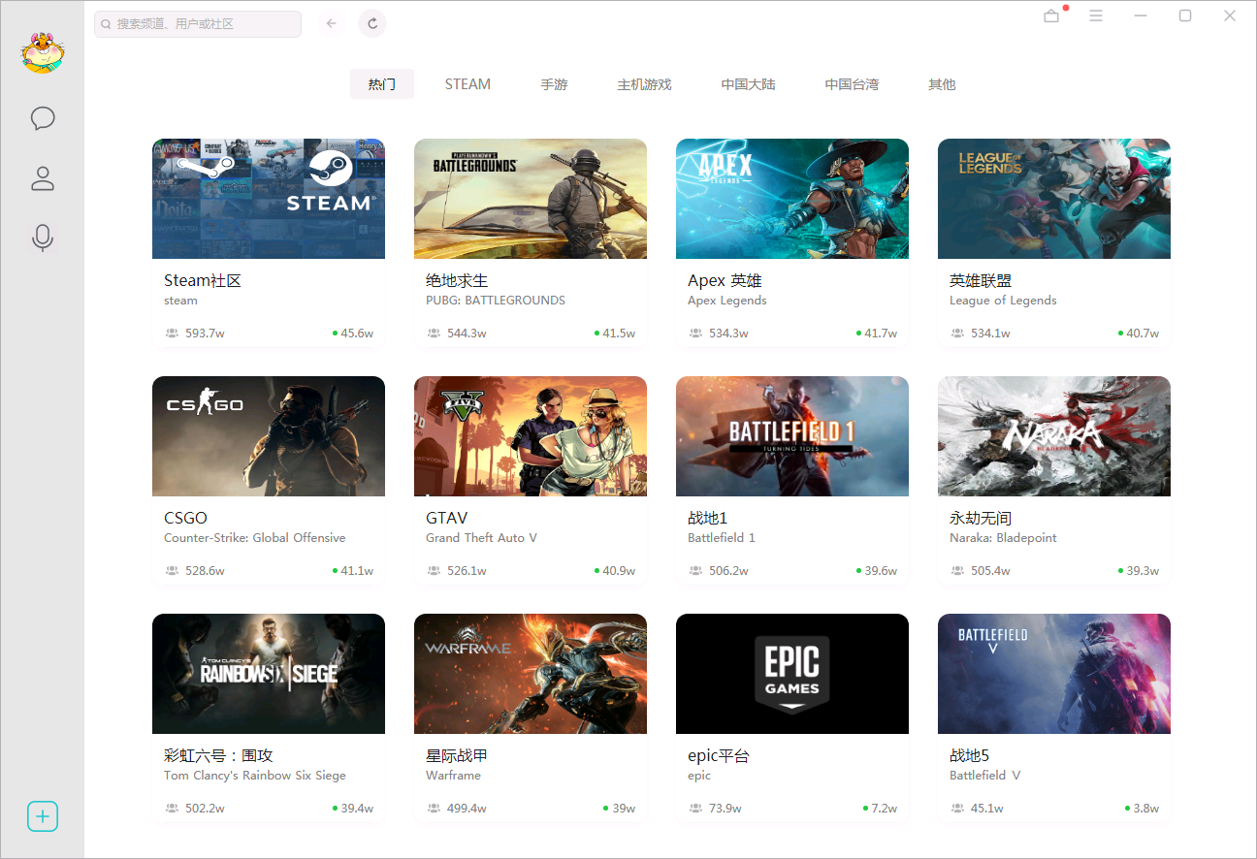1257x859 pixels.
Task: Click member count icon on epic平台 card
Action: tap(695, 808)
